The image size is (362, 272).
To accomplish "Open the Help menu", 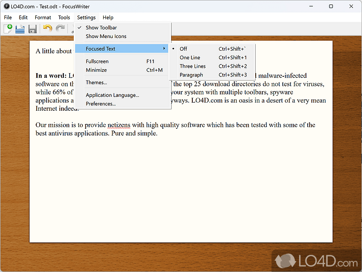I will [108, 17].
